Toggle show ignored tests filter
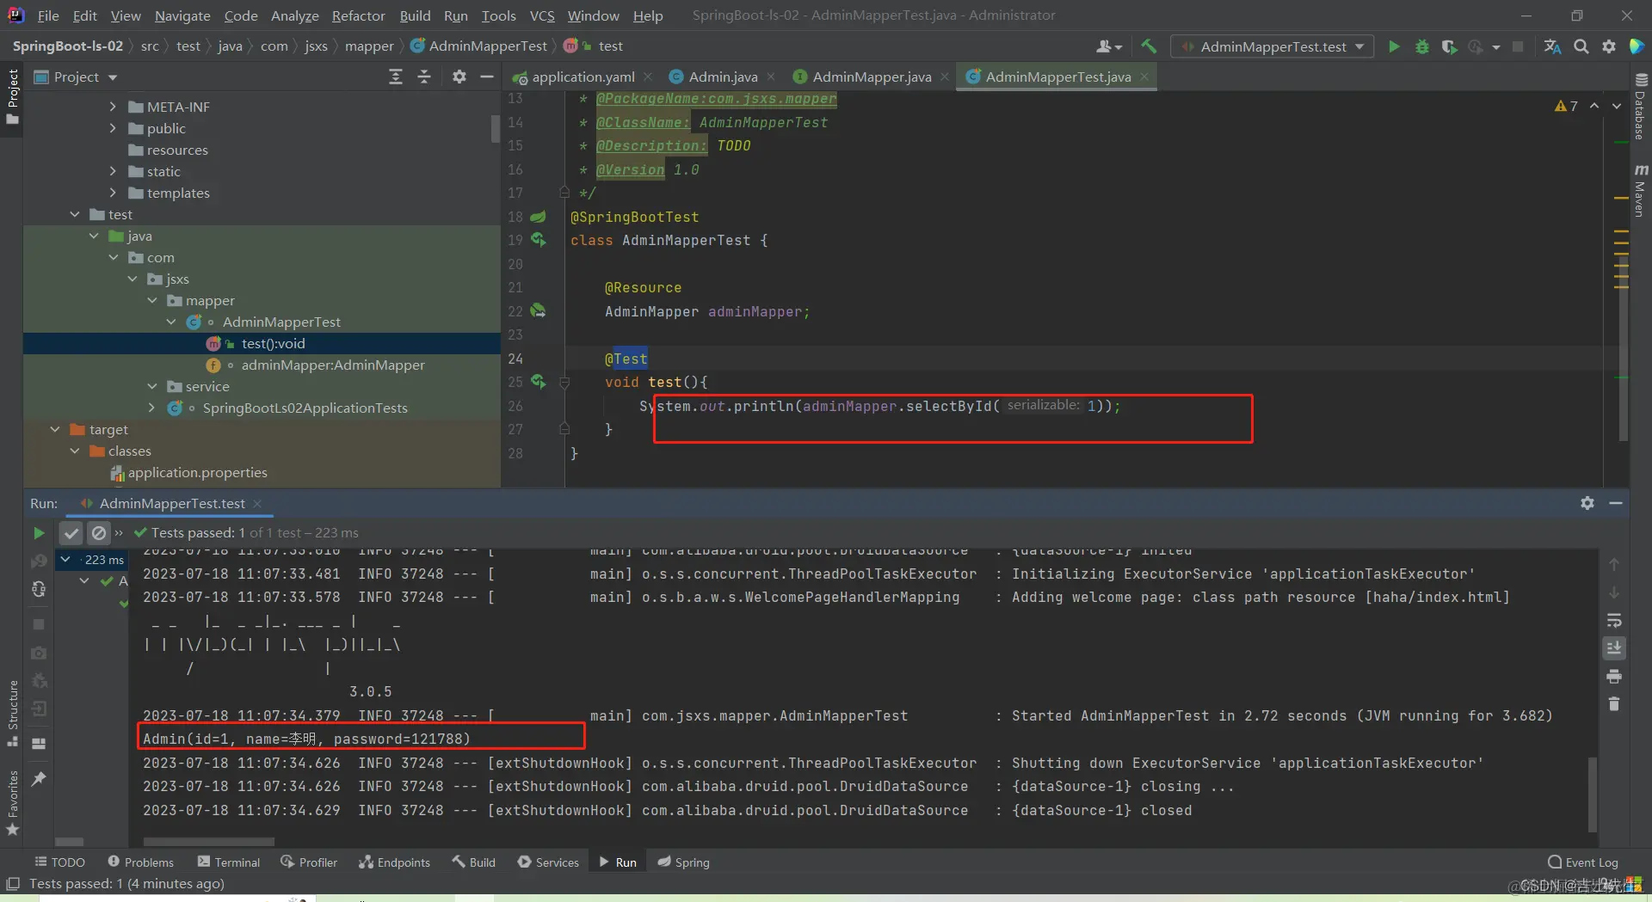 [99, 533]
